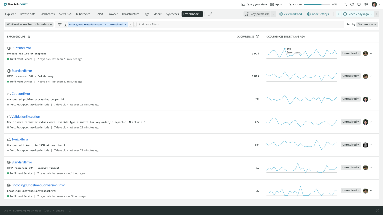Screen dimensions: 383x215
Task: Click 'Process failure at shipping' message
Action: click(x=27, y=54)
